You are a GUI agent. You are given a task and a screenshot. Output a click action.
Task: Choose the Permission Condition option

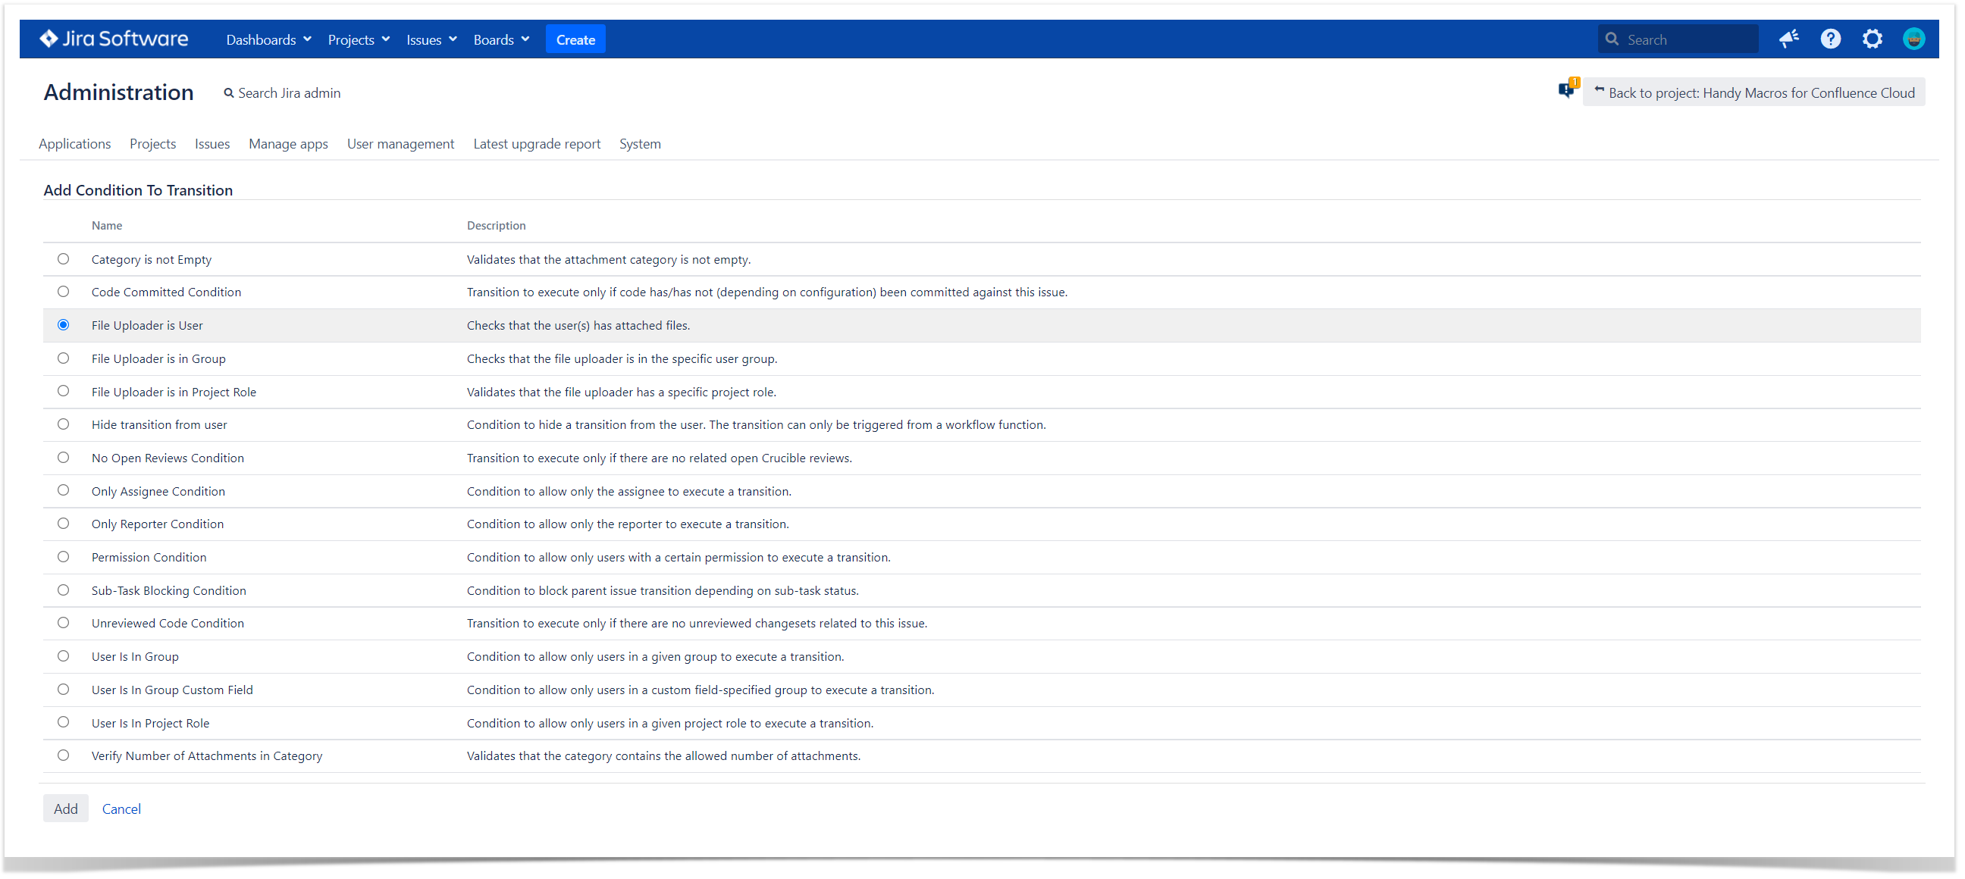(64, 556)
